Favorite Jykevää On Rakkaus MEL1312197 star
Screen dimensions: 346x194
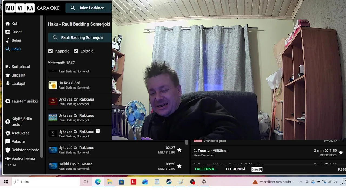pos(179,150)
